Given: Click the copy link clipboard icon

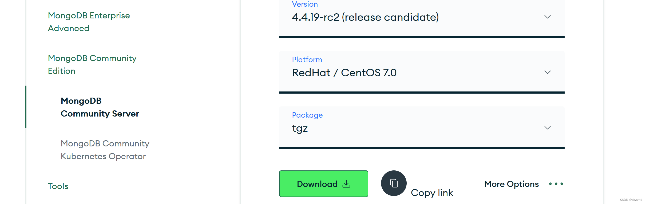Looking at the screenshot, I should coord(394,183).
